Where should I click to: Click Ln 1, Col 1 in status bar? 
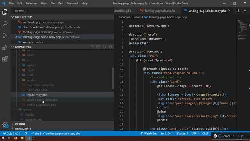[x=167, y=134]
